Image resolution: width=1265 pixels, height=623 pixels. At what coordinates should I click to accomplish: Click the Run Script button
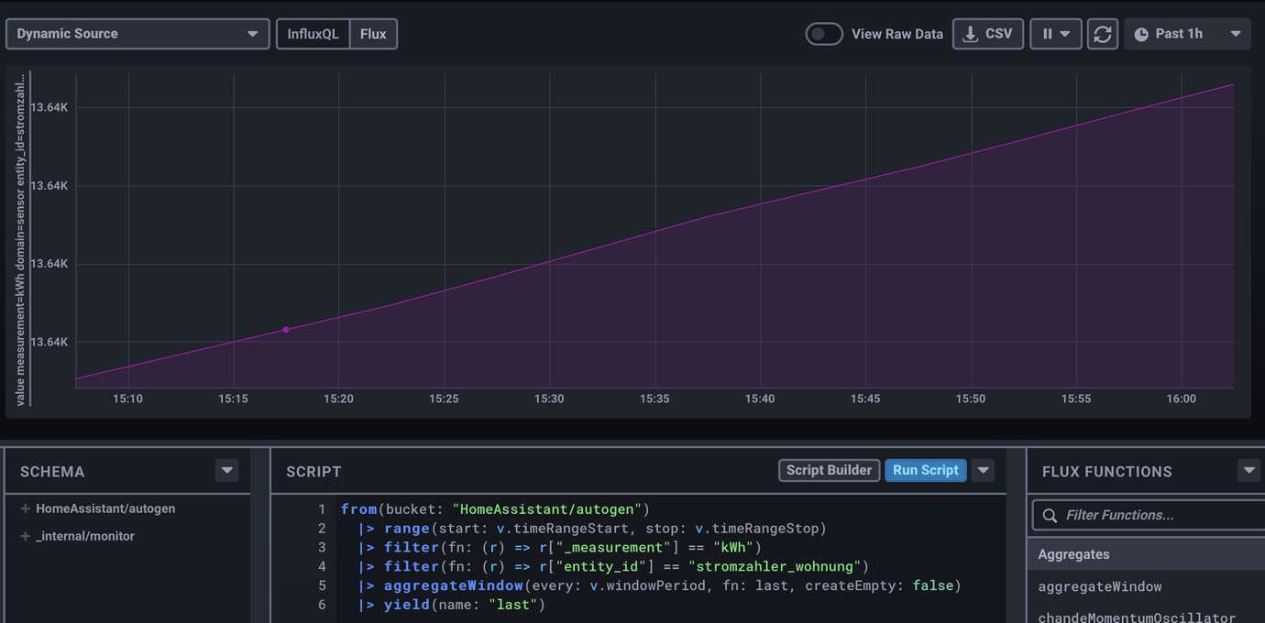925,470
